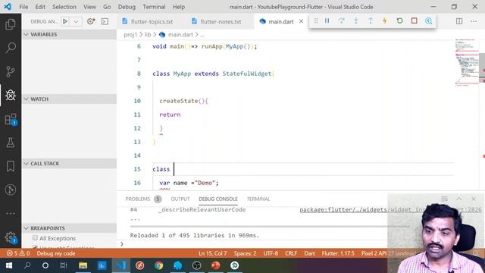Open the Manage gear menu
The height and width of the screenshot is (273, 485).
pyautogui.click(x=11, y=237)
